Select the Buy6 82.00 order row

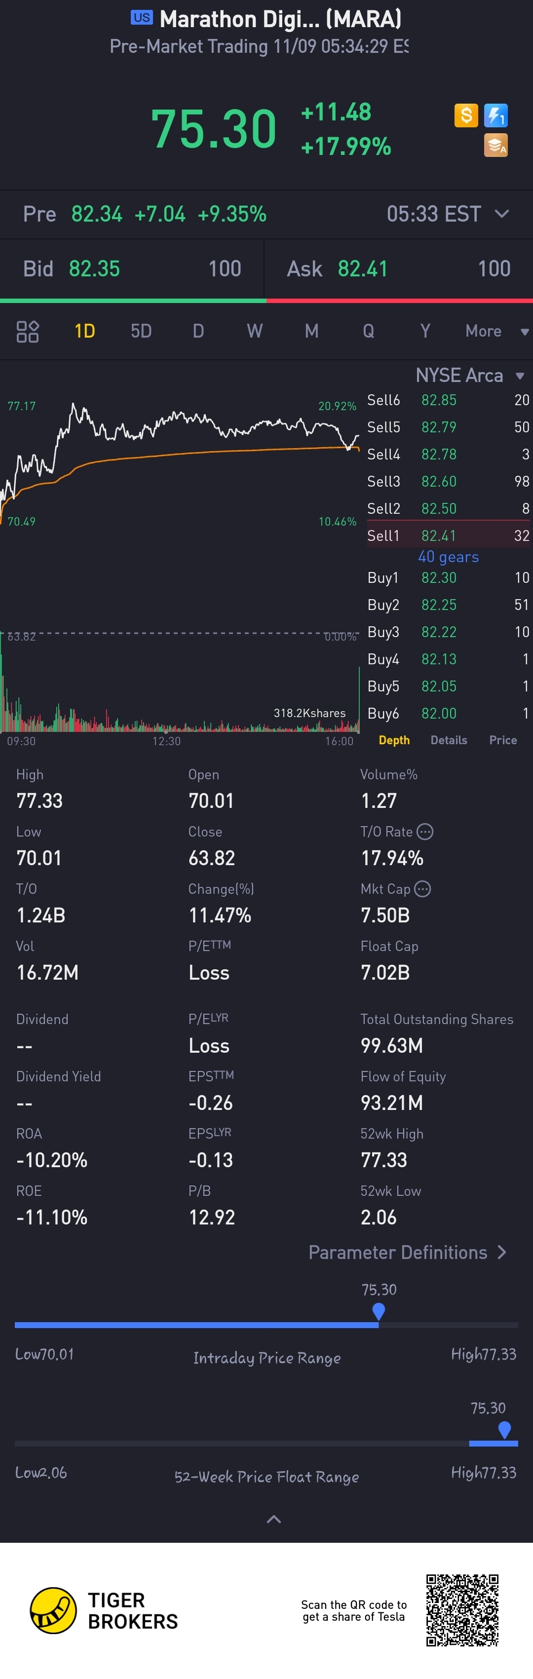[448, 714]
